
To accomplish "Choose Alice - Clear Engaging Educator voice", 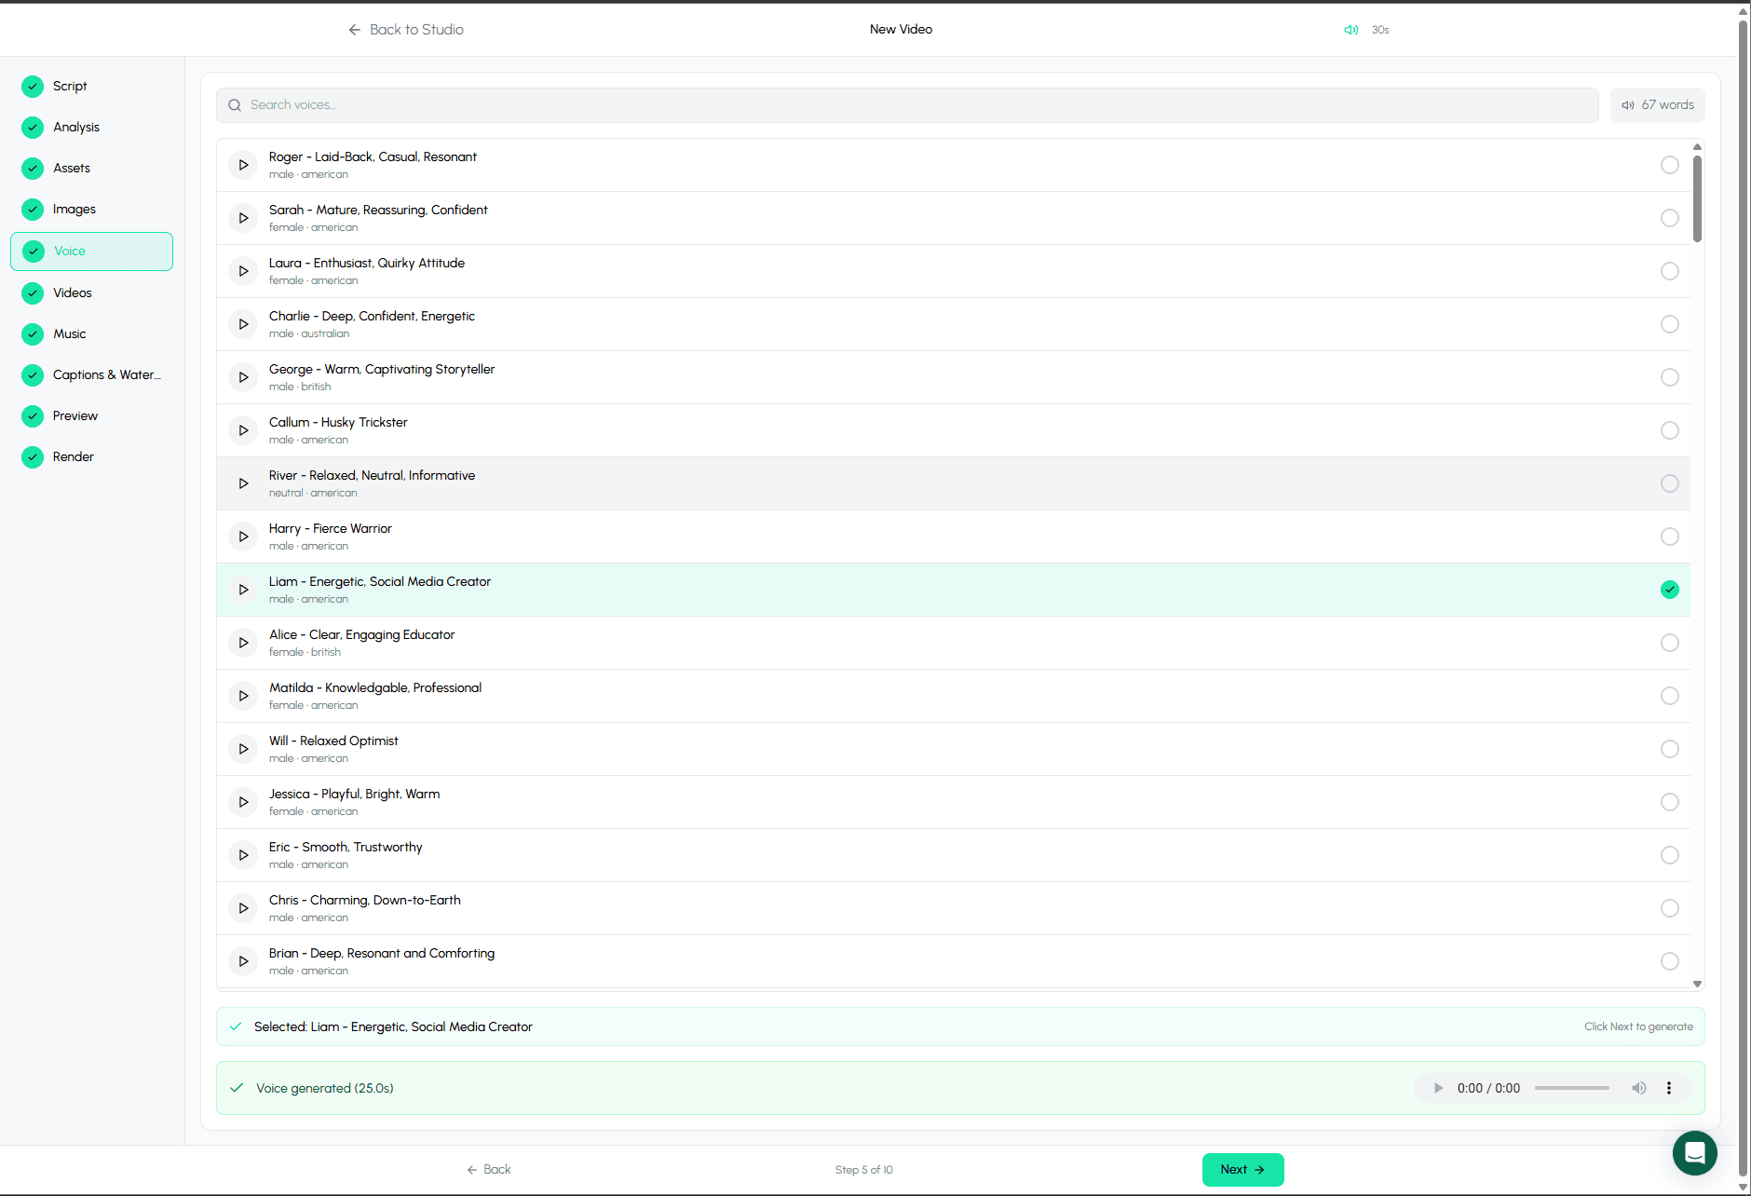I will pyautogui.click(x=1669, y=642).
